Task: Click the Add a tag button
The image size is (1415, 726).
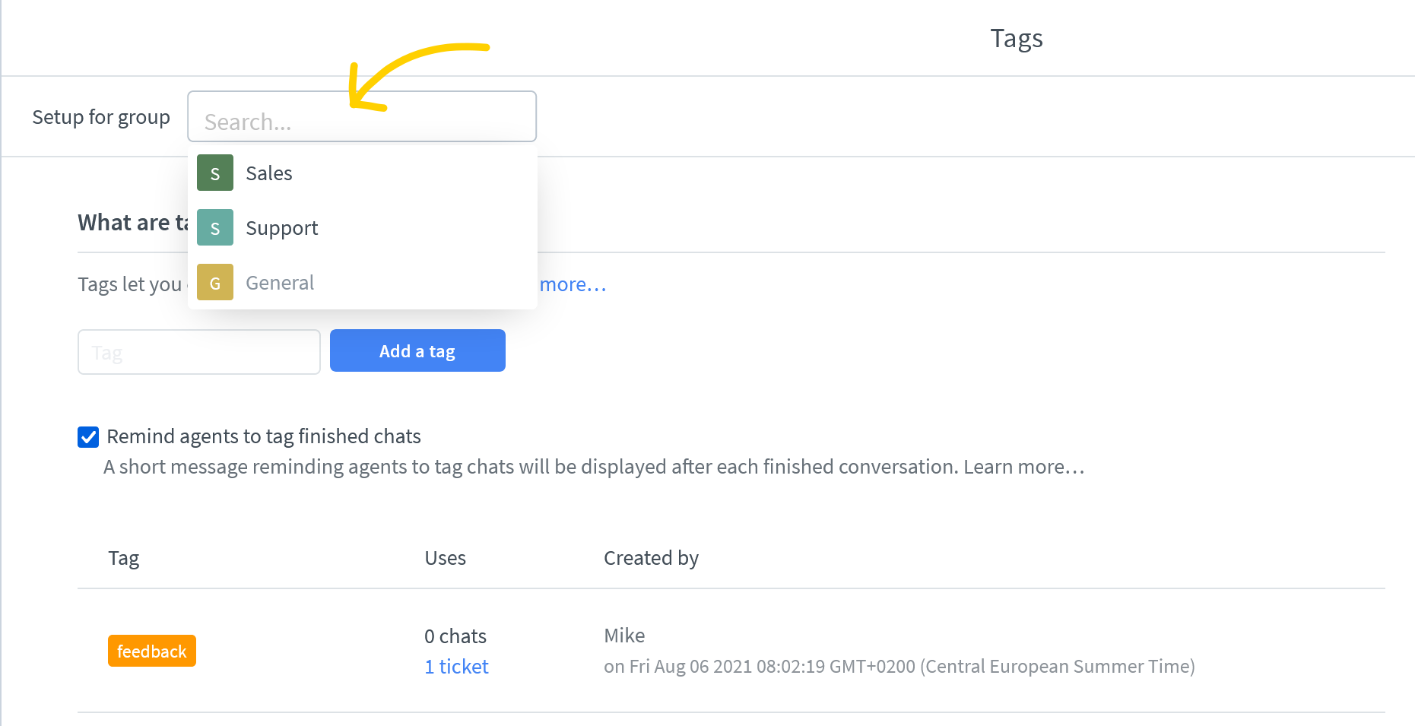Action: click(417, 350)
